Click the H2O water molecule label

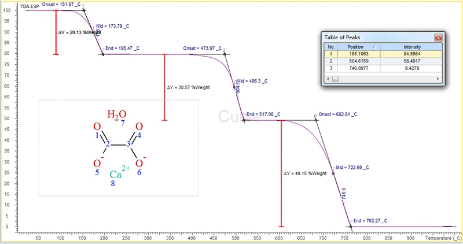tap(117, 114)
